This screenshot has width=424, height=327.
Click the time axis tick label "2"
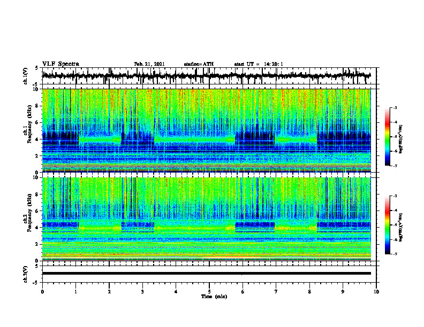pos(109,292)
